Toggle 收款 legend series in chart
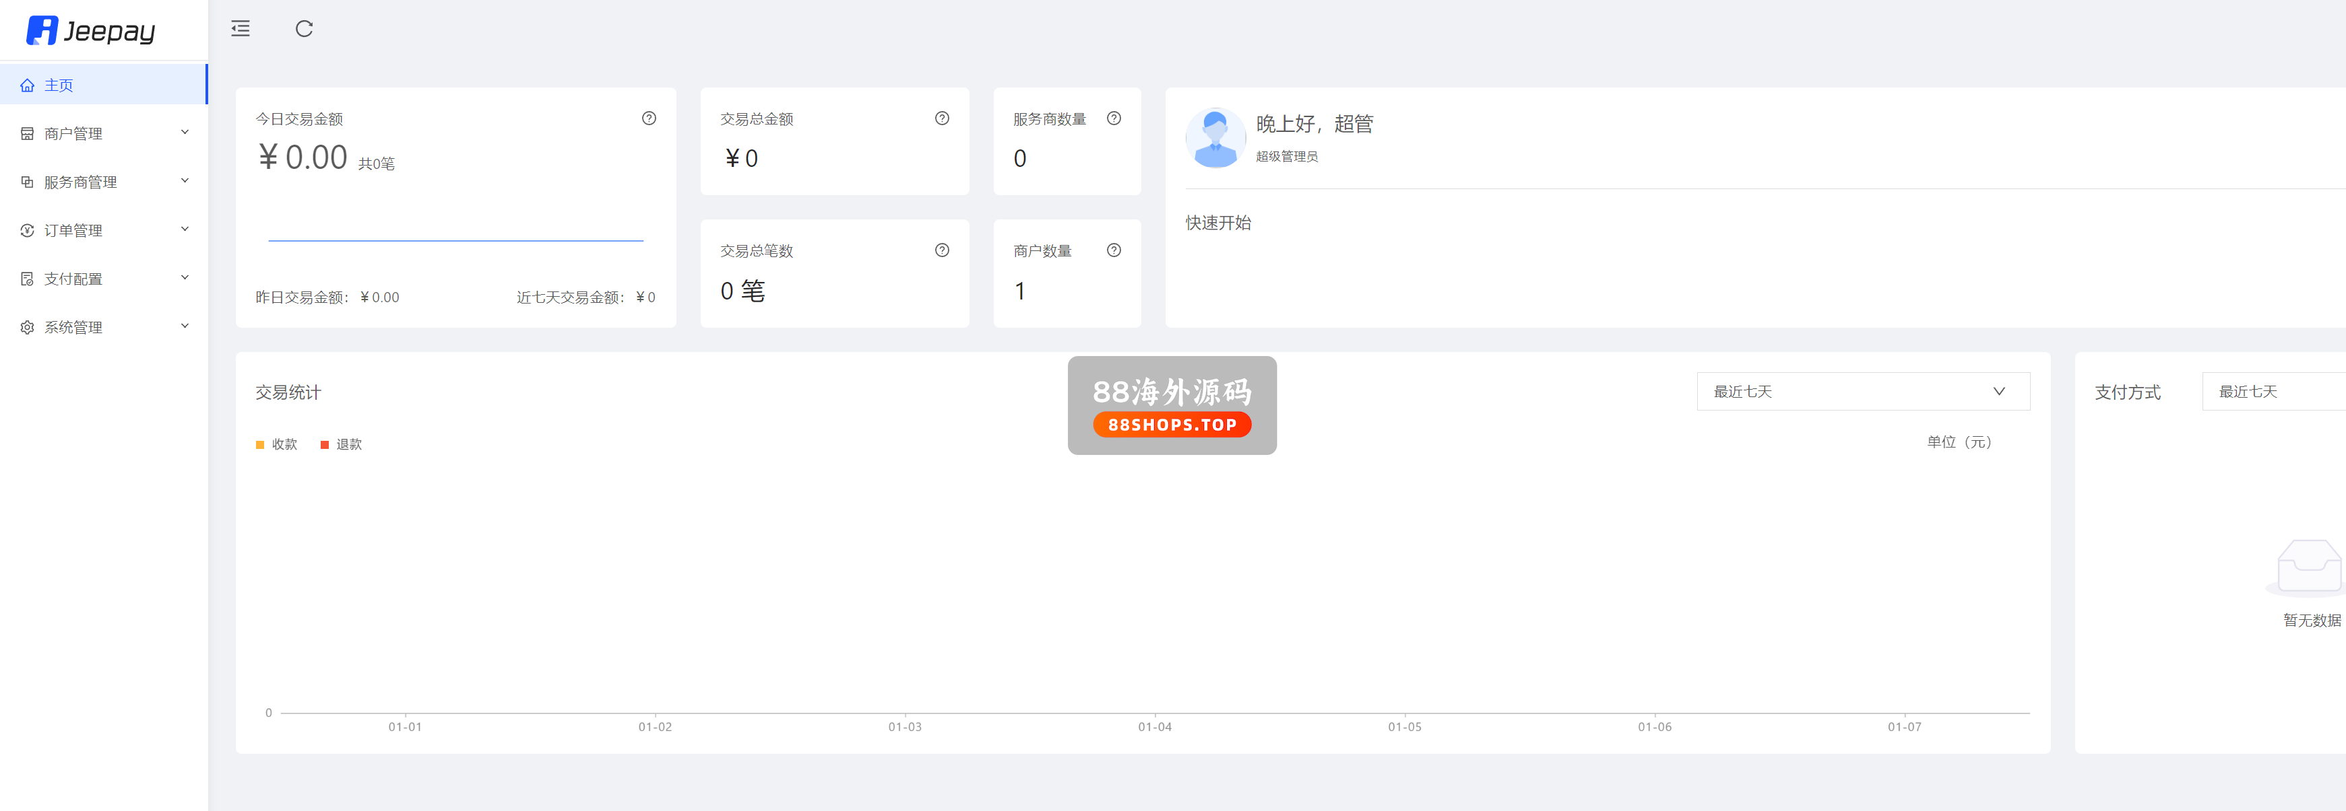Viewport: 2346px width, 811px height. [277, 444]
